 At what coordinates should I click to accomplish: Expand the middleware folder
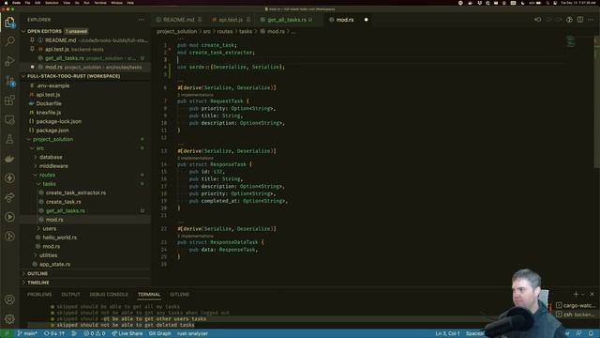point(36,166)
